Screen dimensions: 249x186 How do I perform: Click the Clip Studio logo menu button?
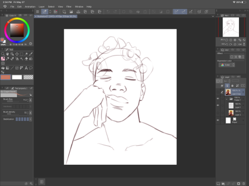click(5, 6)
